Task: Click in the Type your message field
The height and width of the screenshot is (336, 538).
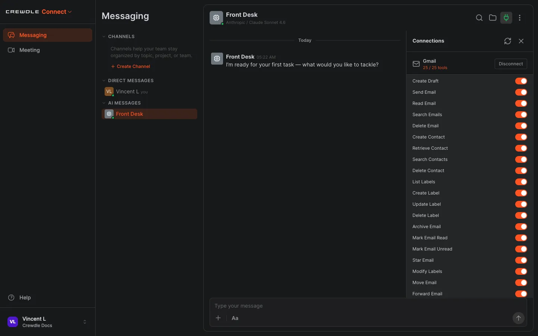Action: click(x=368, y=306)
